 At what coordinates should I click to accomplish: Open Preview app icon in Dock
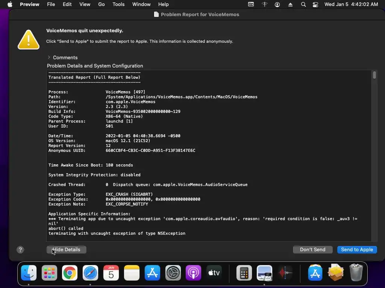[x=264, y=273]
